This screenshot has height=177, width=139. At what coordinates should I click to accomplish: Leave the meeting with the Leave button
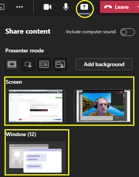pos(116,7)
